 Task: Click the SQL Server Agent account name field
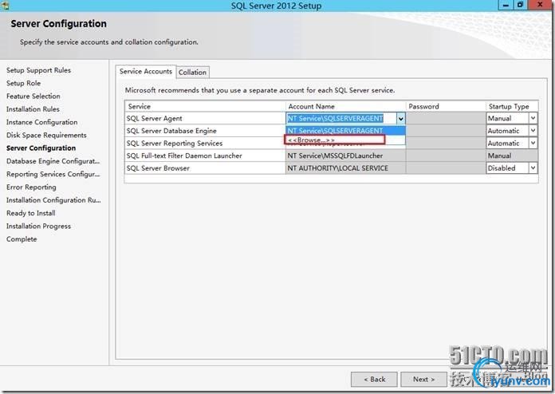pos(341,118)
